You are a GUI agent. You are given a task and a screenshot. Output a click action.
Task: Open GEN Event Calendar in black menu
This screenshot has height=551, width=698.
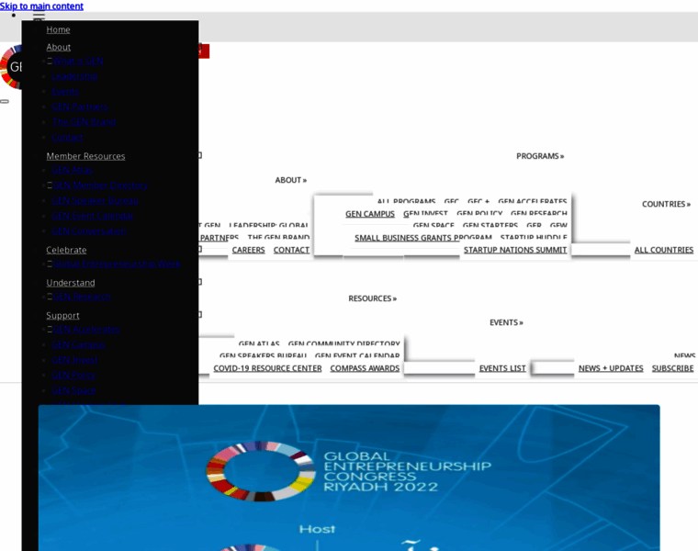[x=93, y=216]
